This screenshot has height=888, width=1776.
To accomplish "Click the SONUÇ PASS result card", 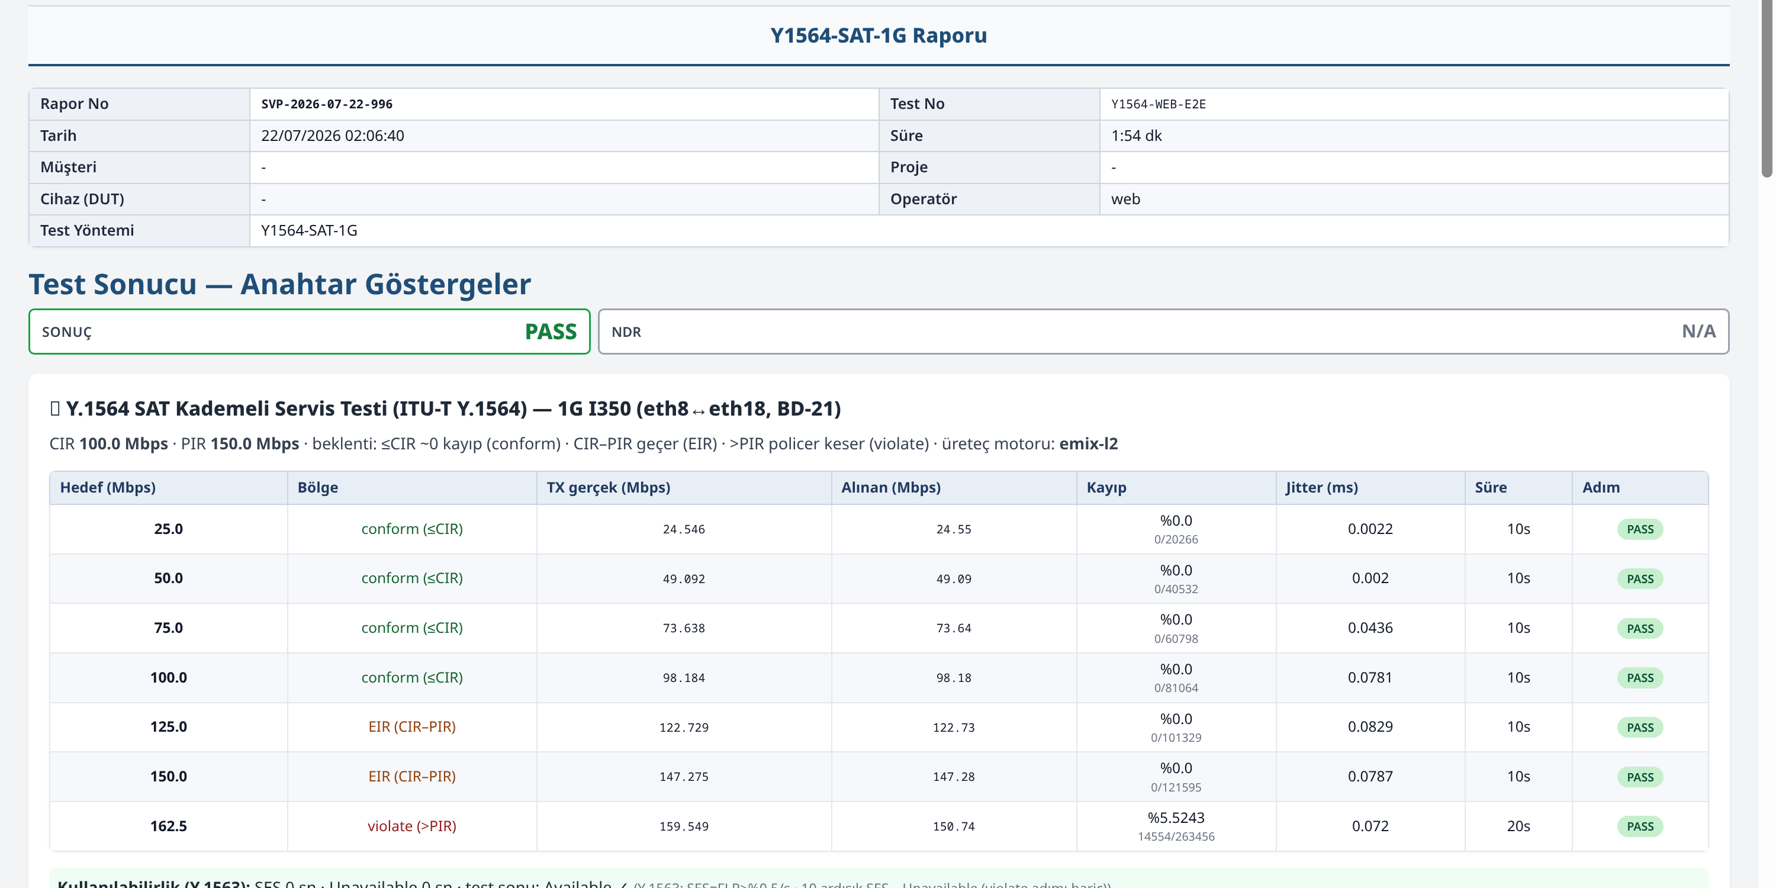I will point(309,332).
